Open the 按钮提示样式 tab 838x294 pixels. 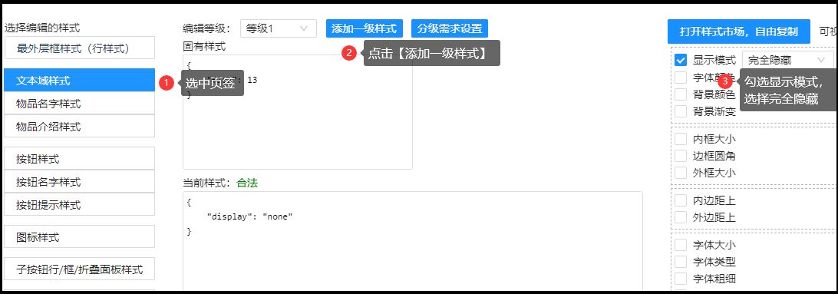(79, 205)
